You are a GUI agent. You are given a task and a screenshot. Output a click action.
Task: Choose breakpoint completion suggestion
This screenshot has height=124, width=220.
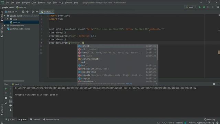(x=117, y=69)
